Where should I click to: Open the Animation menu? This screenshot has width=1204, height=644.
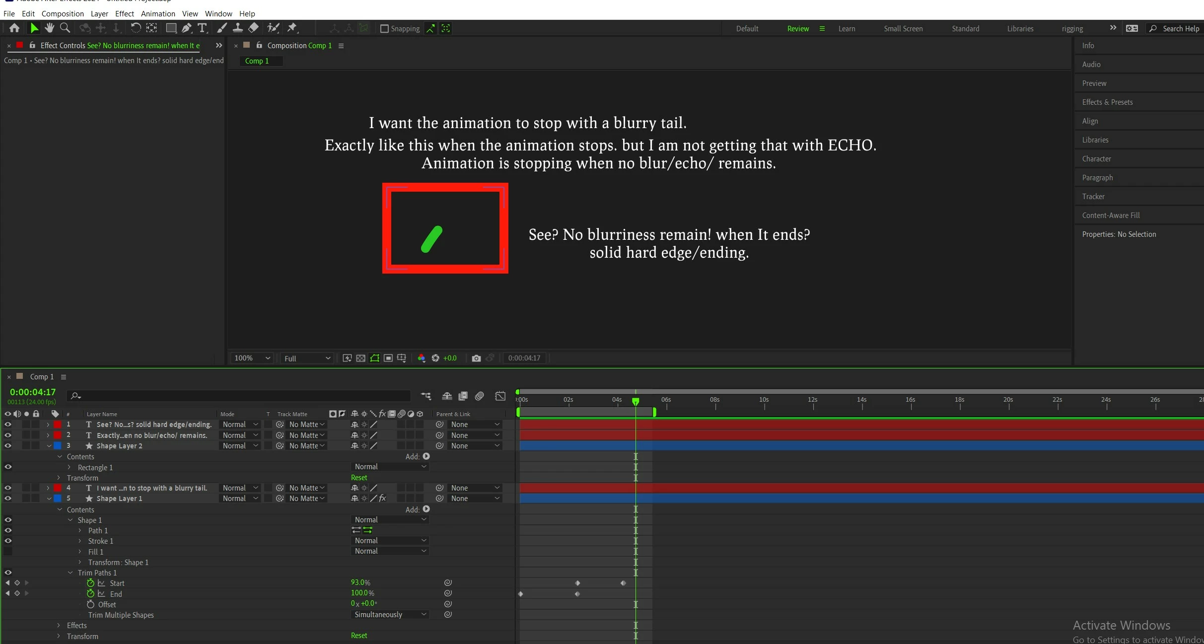click(x=157, y=13)
